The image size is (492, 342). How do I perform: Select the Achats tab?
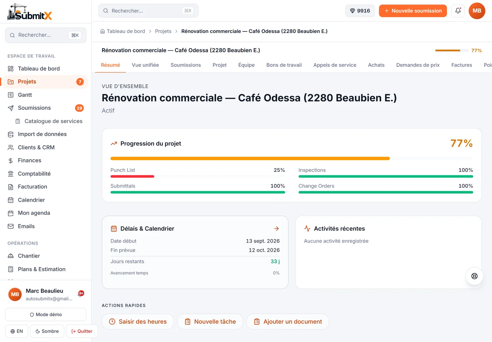click(376, 65)
